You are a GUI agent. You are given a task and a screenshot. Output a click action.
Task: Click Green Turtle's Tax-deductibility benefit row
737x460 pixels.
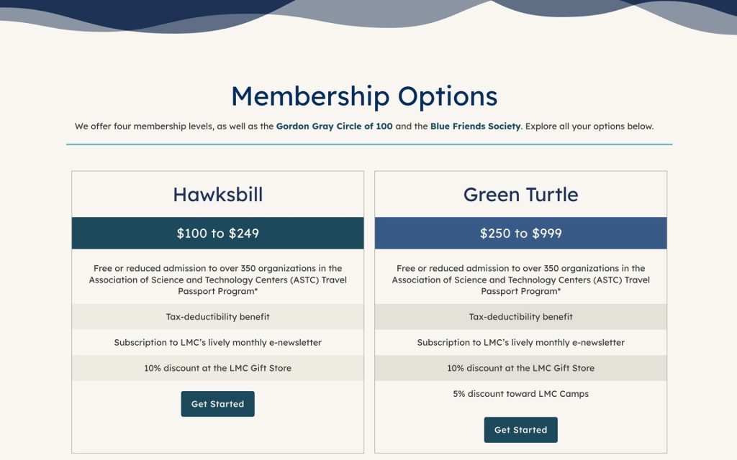point(521,317)
